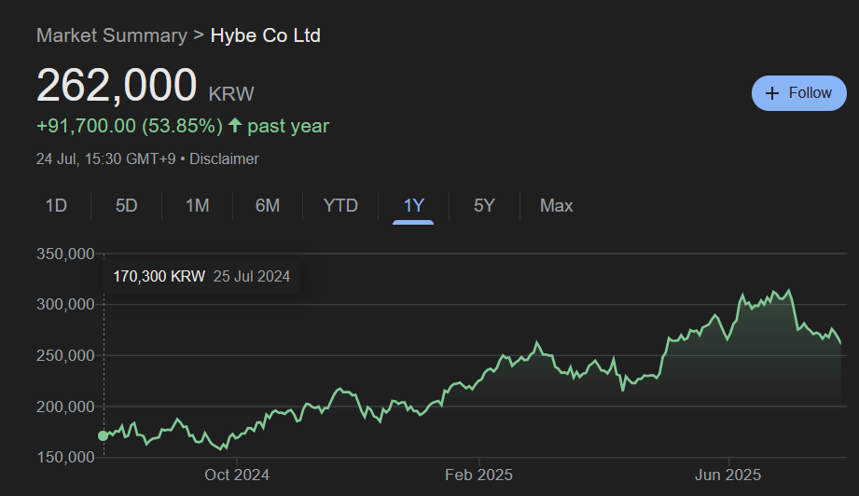This screenshot has height=496, width=859.
Task: Select the 1Y range tab
Action: (413, 206)
